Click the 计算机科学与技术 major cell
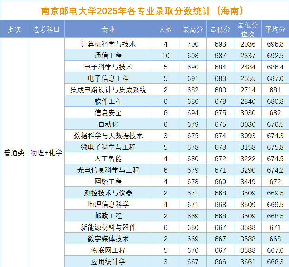This screenshot has height=267, width=289. click(x=108, y=44)
